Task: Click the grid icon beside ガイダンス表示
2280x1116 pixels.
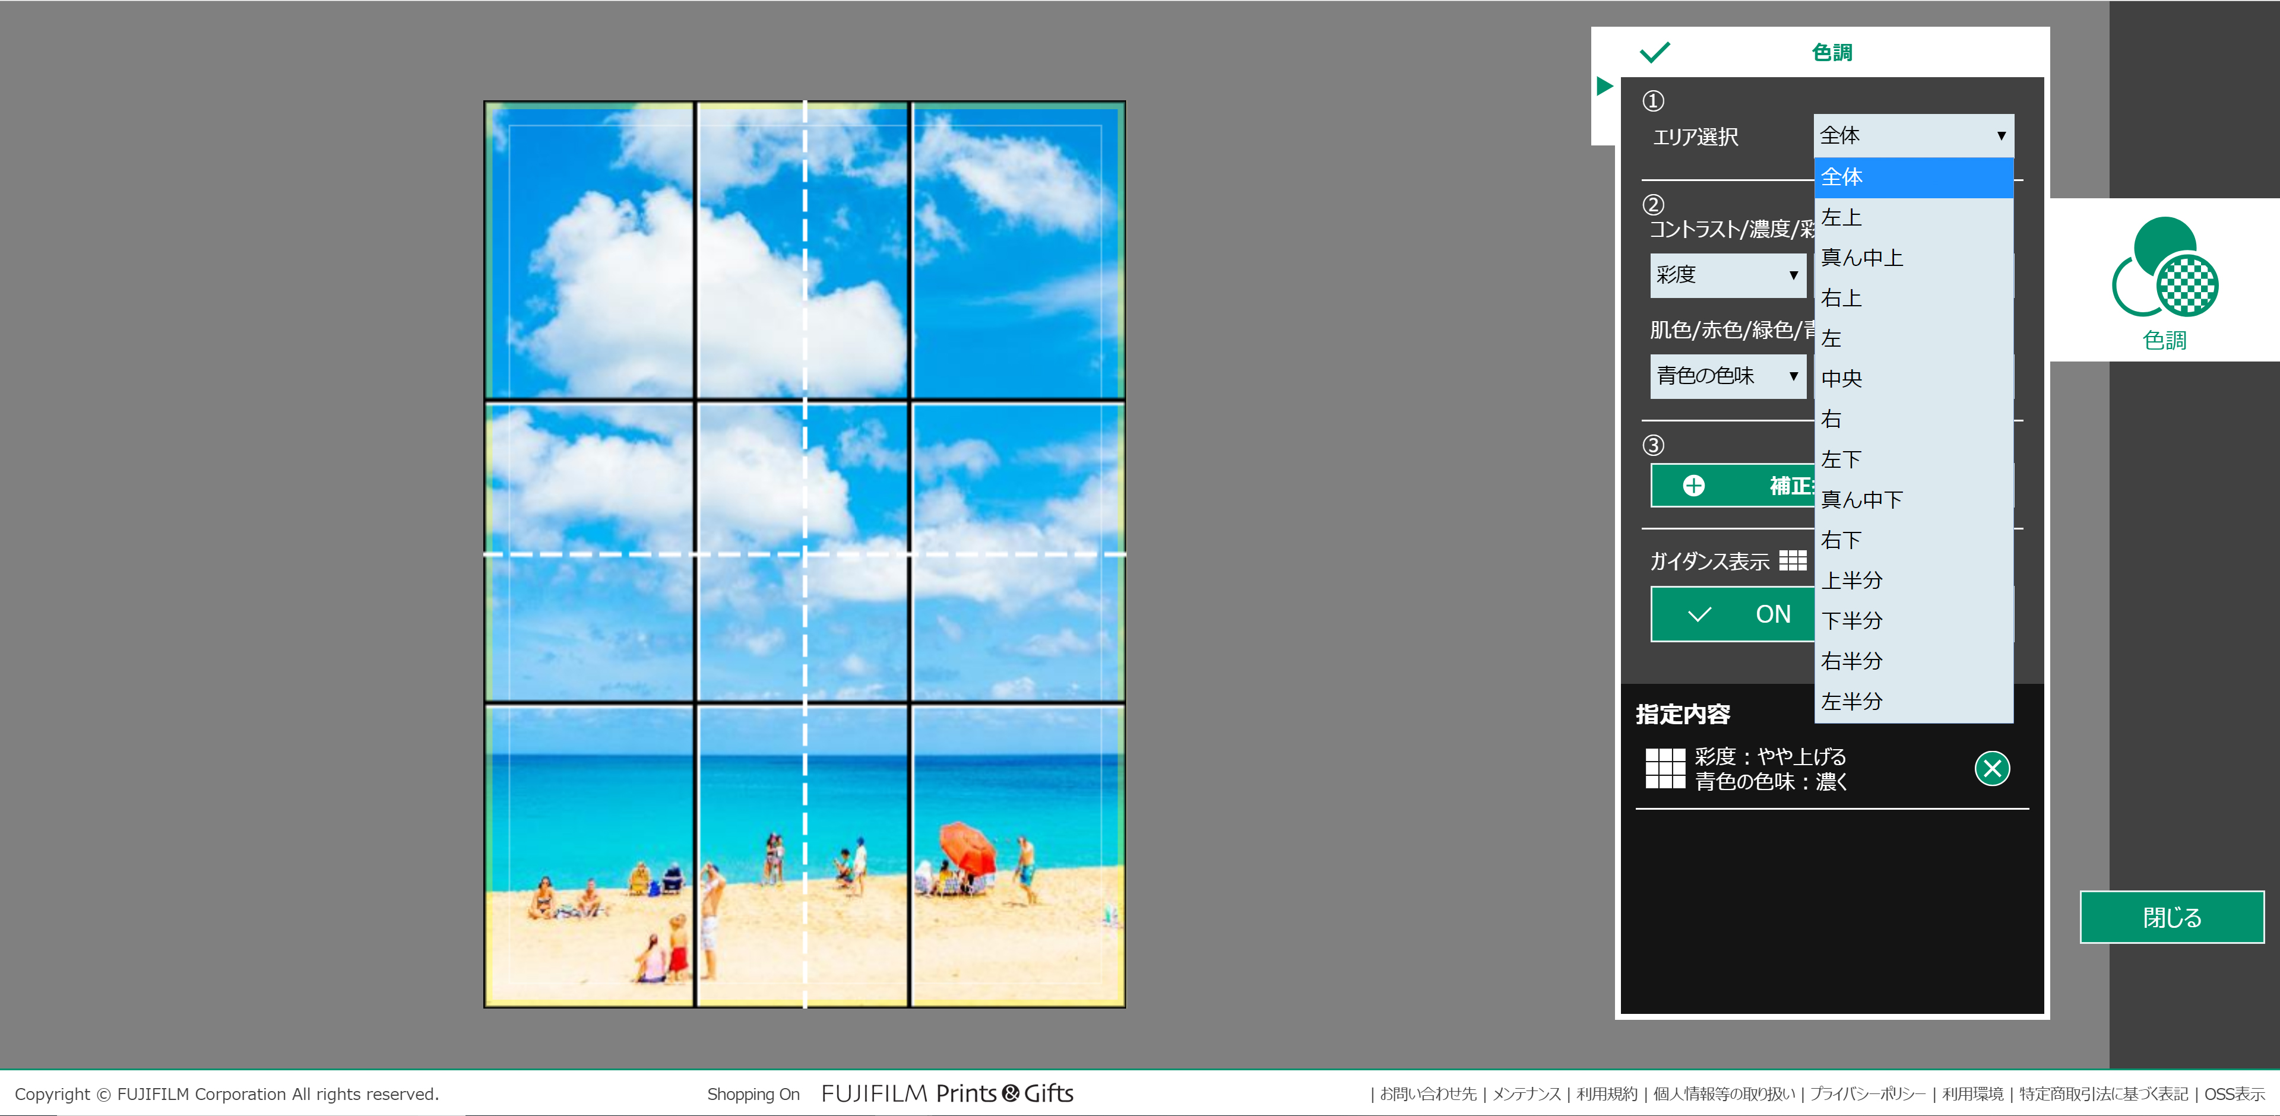Action: tap(1793, 560)
